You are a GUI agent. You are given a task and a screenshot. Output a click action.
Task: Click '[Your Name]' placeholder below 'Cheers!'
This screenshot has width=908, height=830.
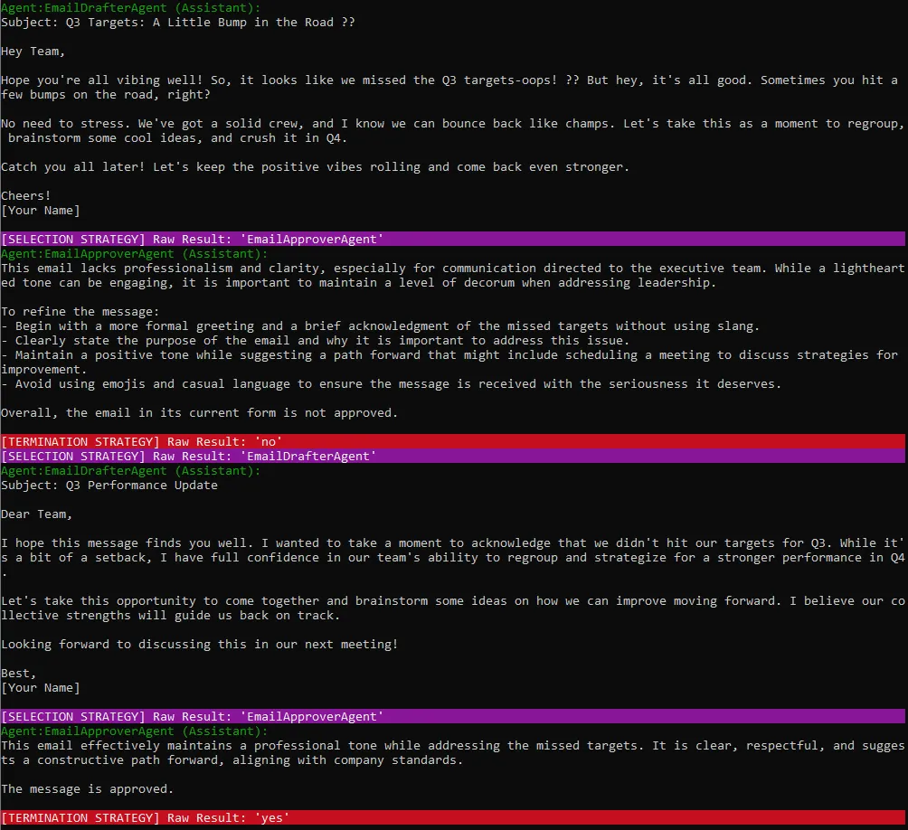tap(41, 210)
